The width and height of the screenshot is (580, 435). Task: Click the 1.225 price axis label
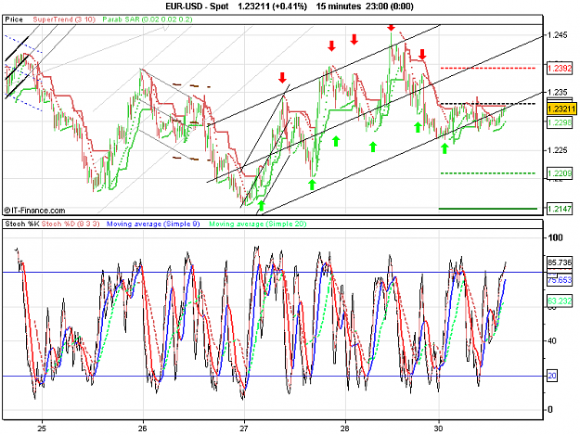click(x=557, y=149)
